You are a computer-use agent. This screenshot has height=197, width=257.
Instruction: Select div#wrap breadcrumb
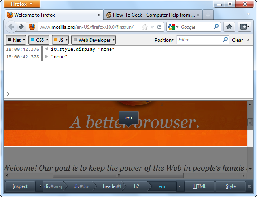pos(53,186)
